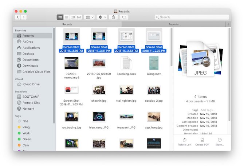Screen dimensions: 244x168
Task: Click Add Tags field in preview pane
Action: coord(208,110)
